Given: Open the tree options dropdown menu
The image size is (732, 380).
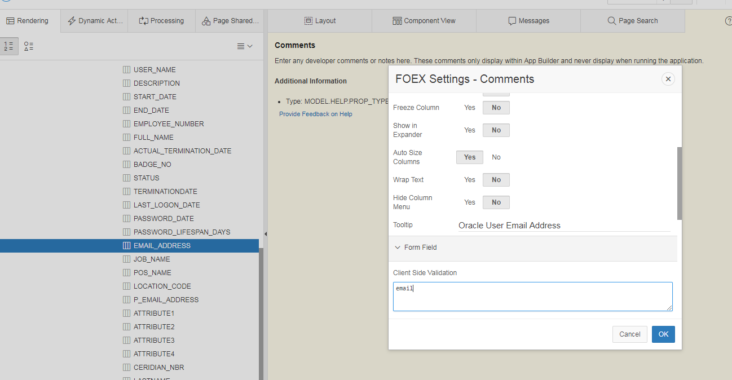Looking at the screenshot, I should coord(244,46).
